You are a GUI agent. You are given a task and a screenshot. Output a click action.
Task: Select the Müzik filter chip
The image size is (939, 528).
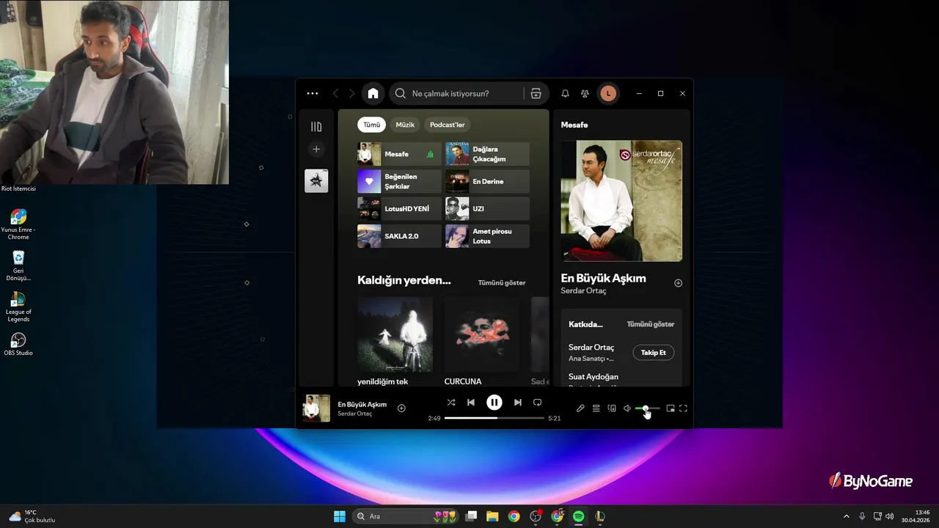tap(405, 125)
